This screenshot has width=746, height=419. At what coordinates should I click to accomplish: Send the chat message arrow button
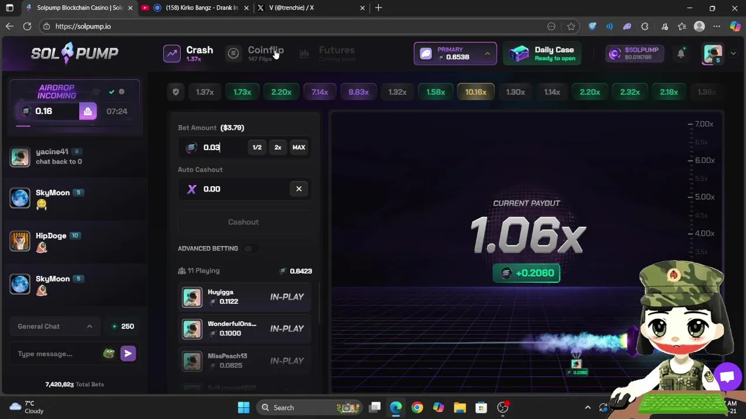tap(128, 353)
